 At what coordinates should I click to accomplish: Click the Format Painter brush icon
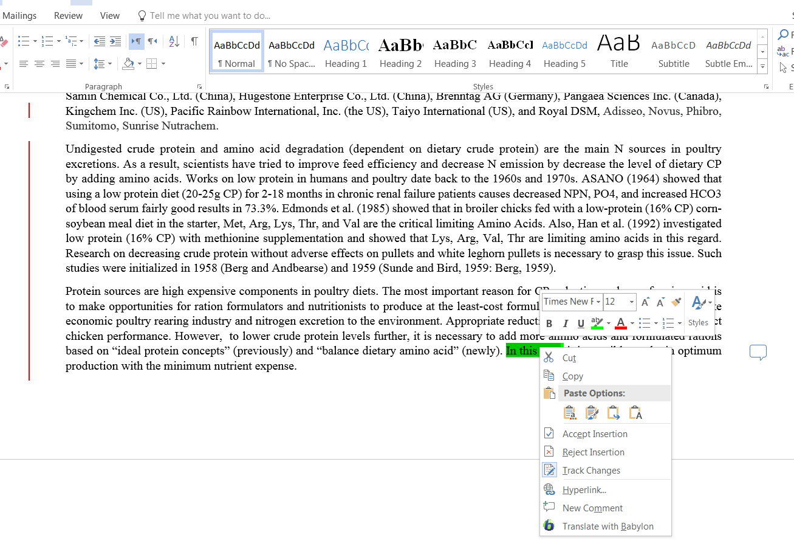coord(676,302)
